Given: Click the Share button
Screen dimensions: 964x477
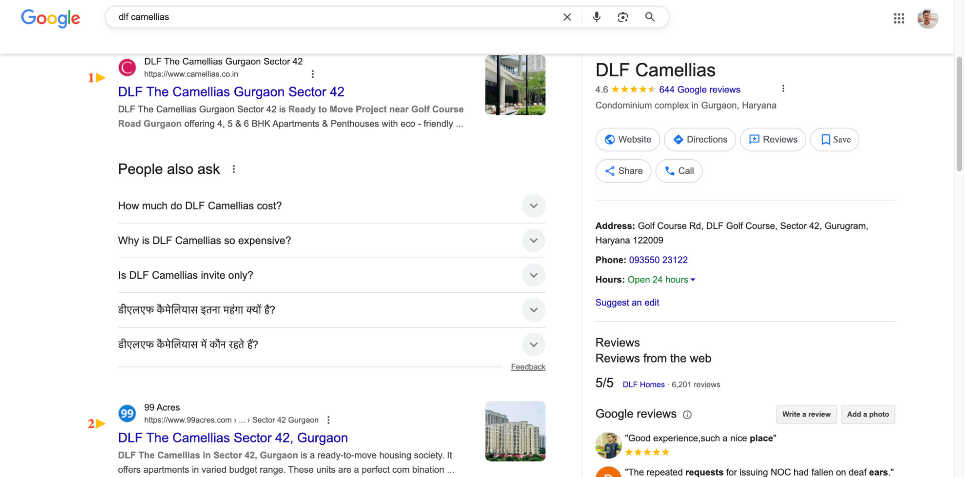Looking at the screenshot, I should [623, 171].
